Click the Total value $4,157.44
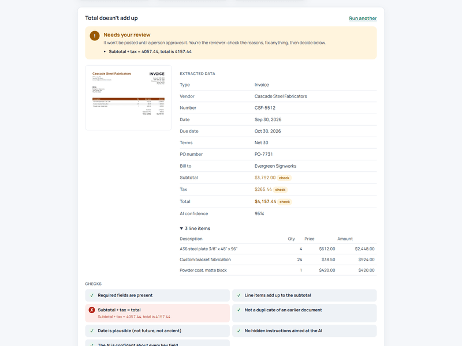Viewport: 462px width, 346px height. (265, 201)
